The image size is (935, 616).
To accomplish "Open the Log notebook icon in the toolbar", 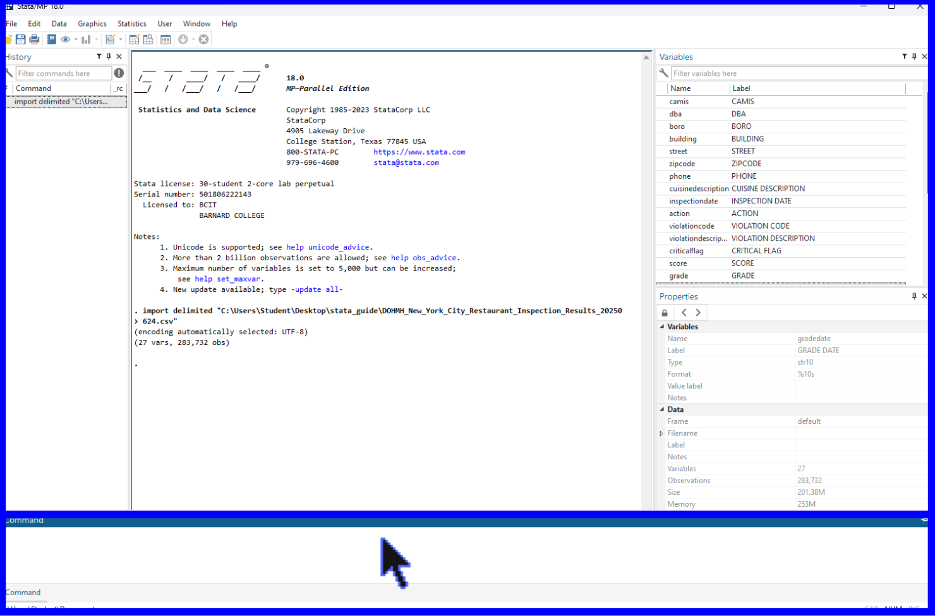I will [52, 39].
